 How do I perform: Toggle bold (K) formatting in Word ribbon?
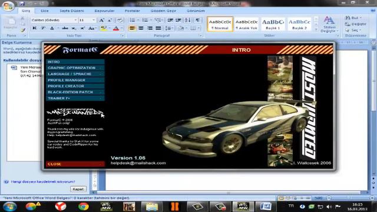[34, 28]
